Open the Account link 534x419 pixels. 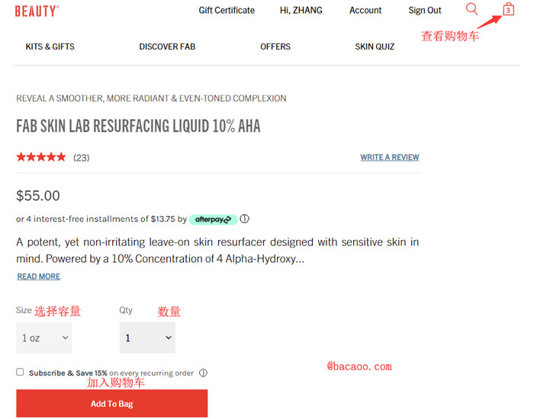[365, 10]
